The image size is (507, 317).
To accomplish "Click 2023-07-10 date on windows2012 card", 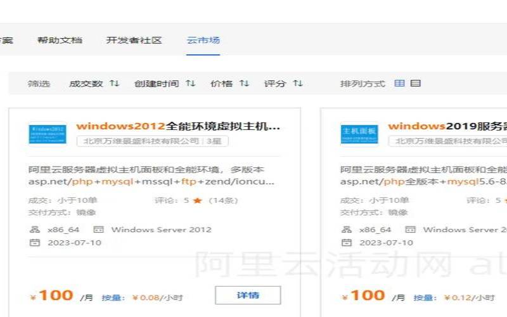I will [75, 243].
